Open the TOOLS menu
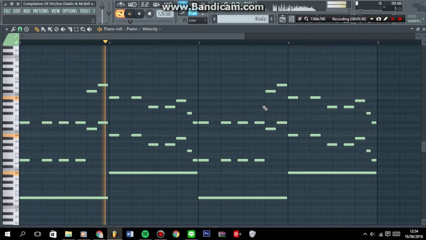The image size is (426, 240). pos(85,11)
